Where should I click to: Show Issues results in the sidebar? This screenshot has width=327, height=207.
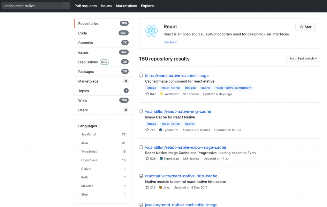[103, 52]
